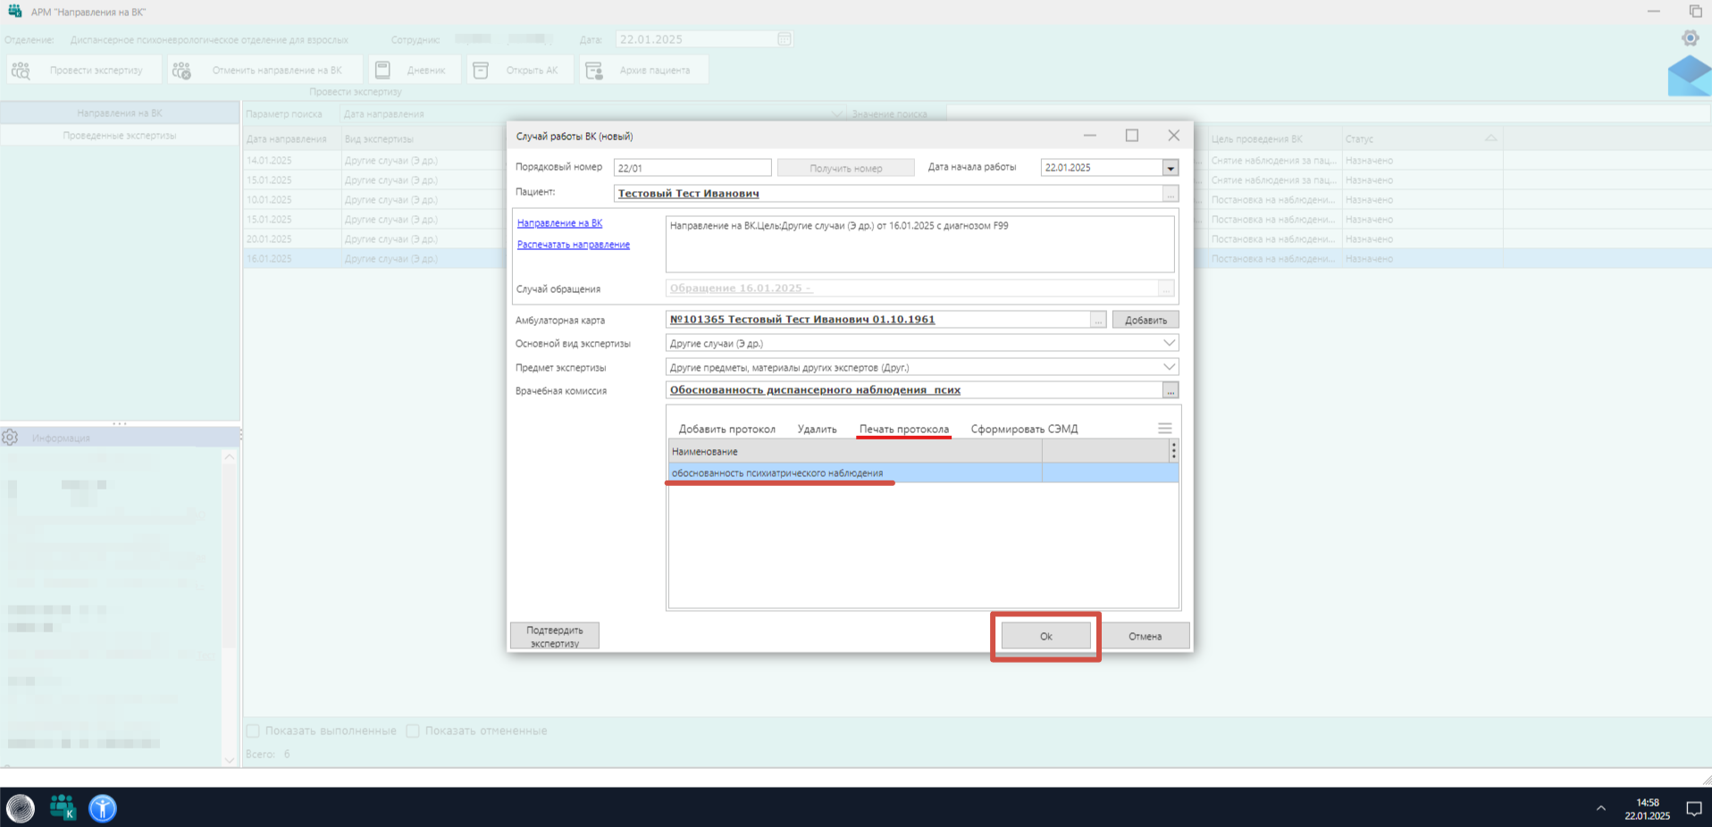This screenshot has width=1712, height=827.
Task: Click the gear icon in the Информация panel
Action: click(10, 438)
